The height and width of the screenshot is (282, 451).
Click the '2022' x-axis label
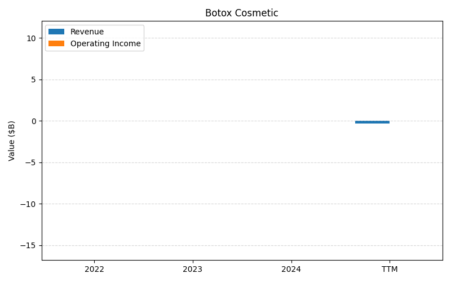click(x=94, y=270)
